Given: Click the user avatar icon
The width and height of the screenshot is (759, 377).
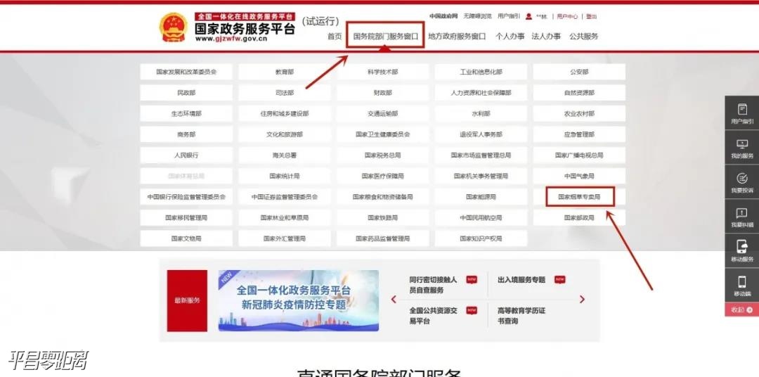Looking at the screenshot, I should pos(528,16).
